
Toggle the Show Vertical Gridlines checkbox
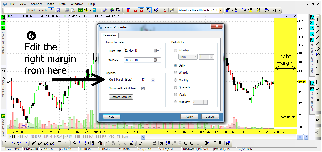click(143, 88)
